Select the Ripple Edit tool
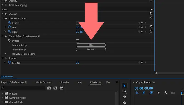This screenshot has width=184, height=105. pyautogui.click(x=125, y=97)
